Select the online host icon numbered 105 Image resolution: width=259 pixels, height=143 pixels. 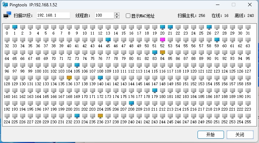tap(77, 65)
